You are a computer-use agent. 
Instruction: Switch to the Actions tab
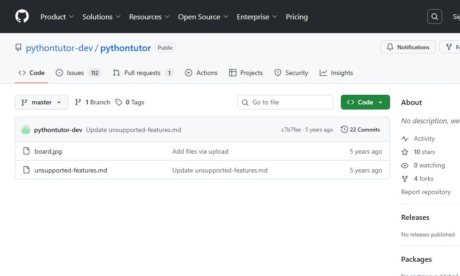tap(201, 73)
